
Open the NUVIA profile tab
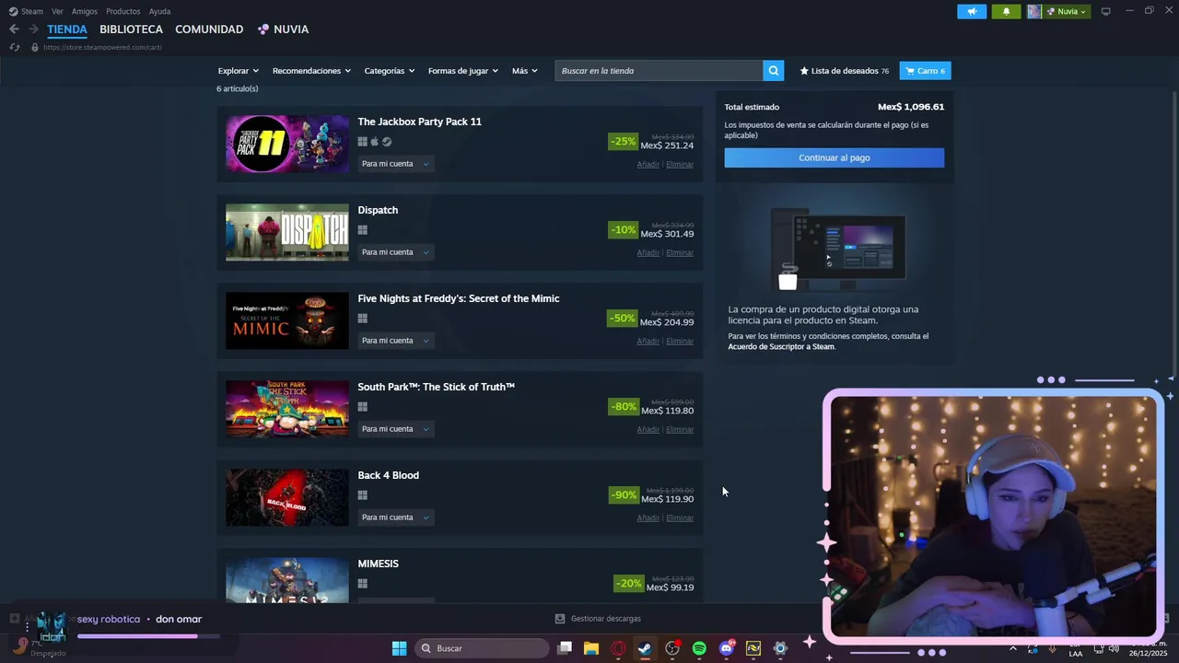point(290,29)
